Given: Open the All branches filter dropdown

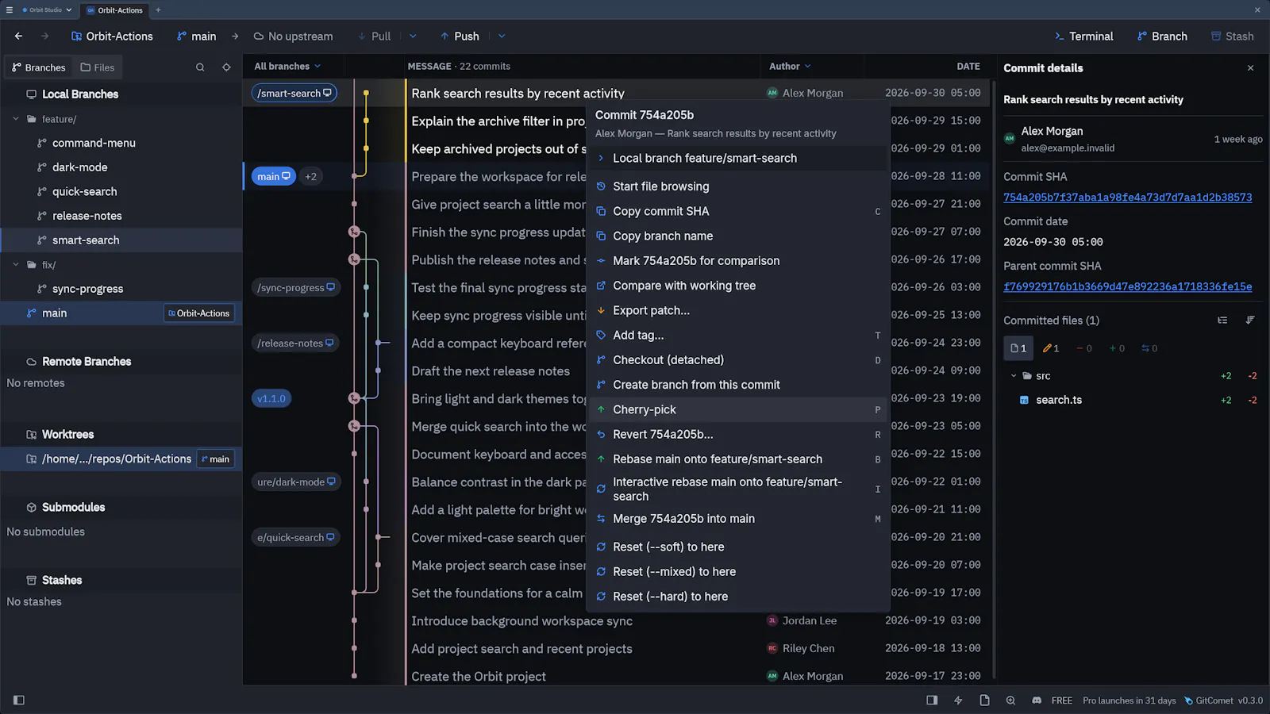Looking at the screenshot, I should tap(287, 67).
